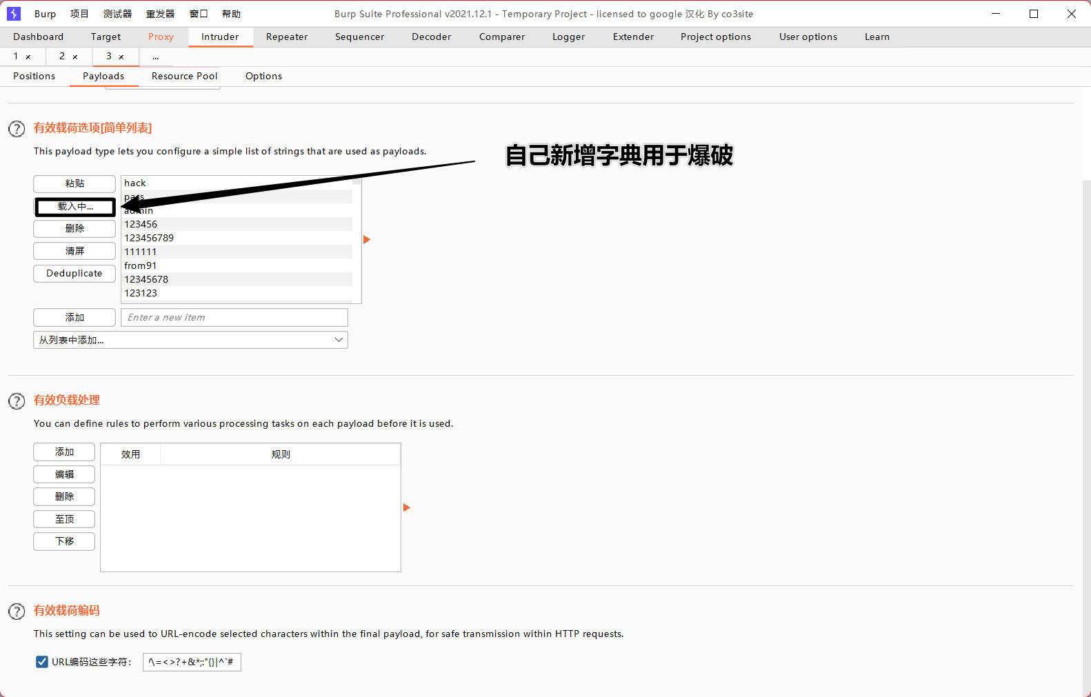Viewport: 1091px width, 697px height.
Task: Switch to the Extender tab
Action: point(633,37)
